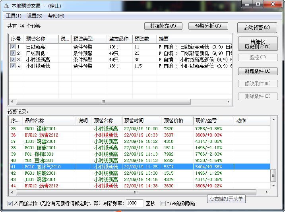Screen dimensions: 285x212
Task: Click the records horizontal scrollbar thumb
Action: 136,192
